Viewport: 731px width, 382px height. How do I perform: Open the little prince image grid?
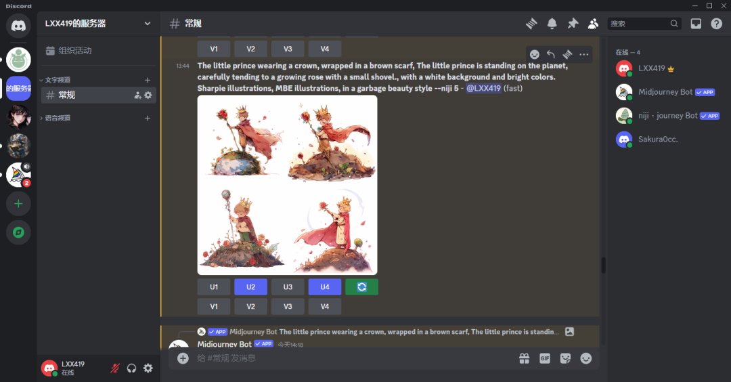pyautogui.click(x=287, y=185)
